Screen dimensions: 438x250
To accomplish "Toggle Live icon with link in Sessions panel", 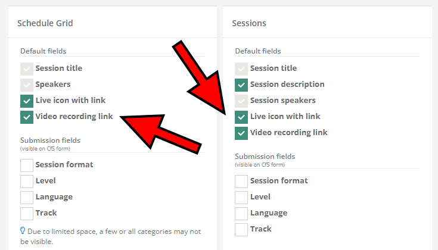I will (x=241, y=117).
